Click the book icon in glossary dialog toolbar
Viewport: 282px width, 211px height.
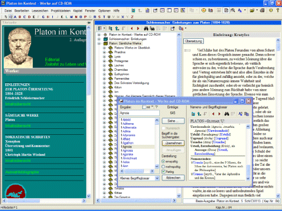click(193, 114)
